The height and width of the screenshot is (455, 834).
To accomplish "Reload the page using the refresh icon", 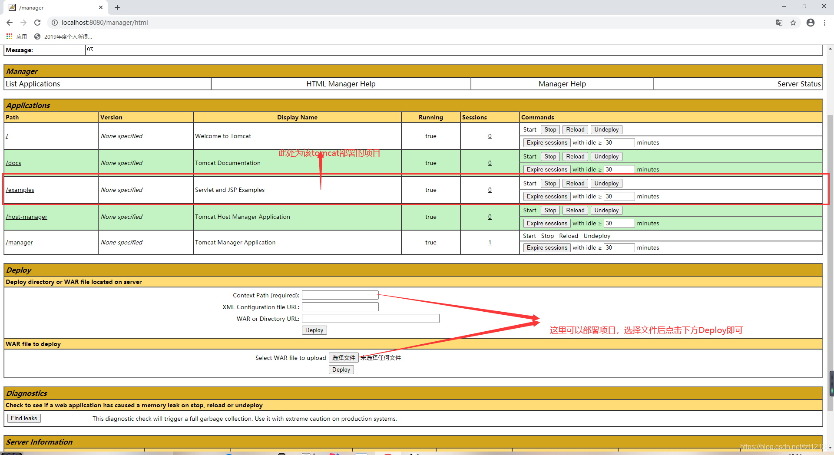I will pyautogui.click(x=37, y=23).
